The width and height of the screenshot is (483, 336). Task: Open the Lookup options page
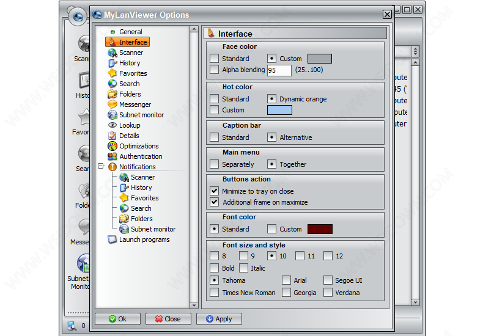coord(130,125)
